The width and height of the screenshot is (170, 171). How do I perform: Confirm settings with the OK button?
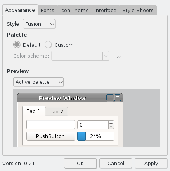tap(80, 163)
